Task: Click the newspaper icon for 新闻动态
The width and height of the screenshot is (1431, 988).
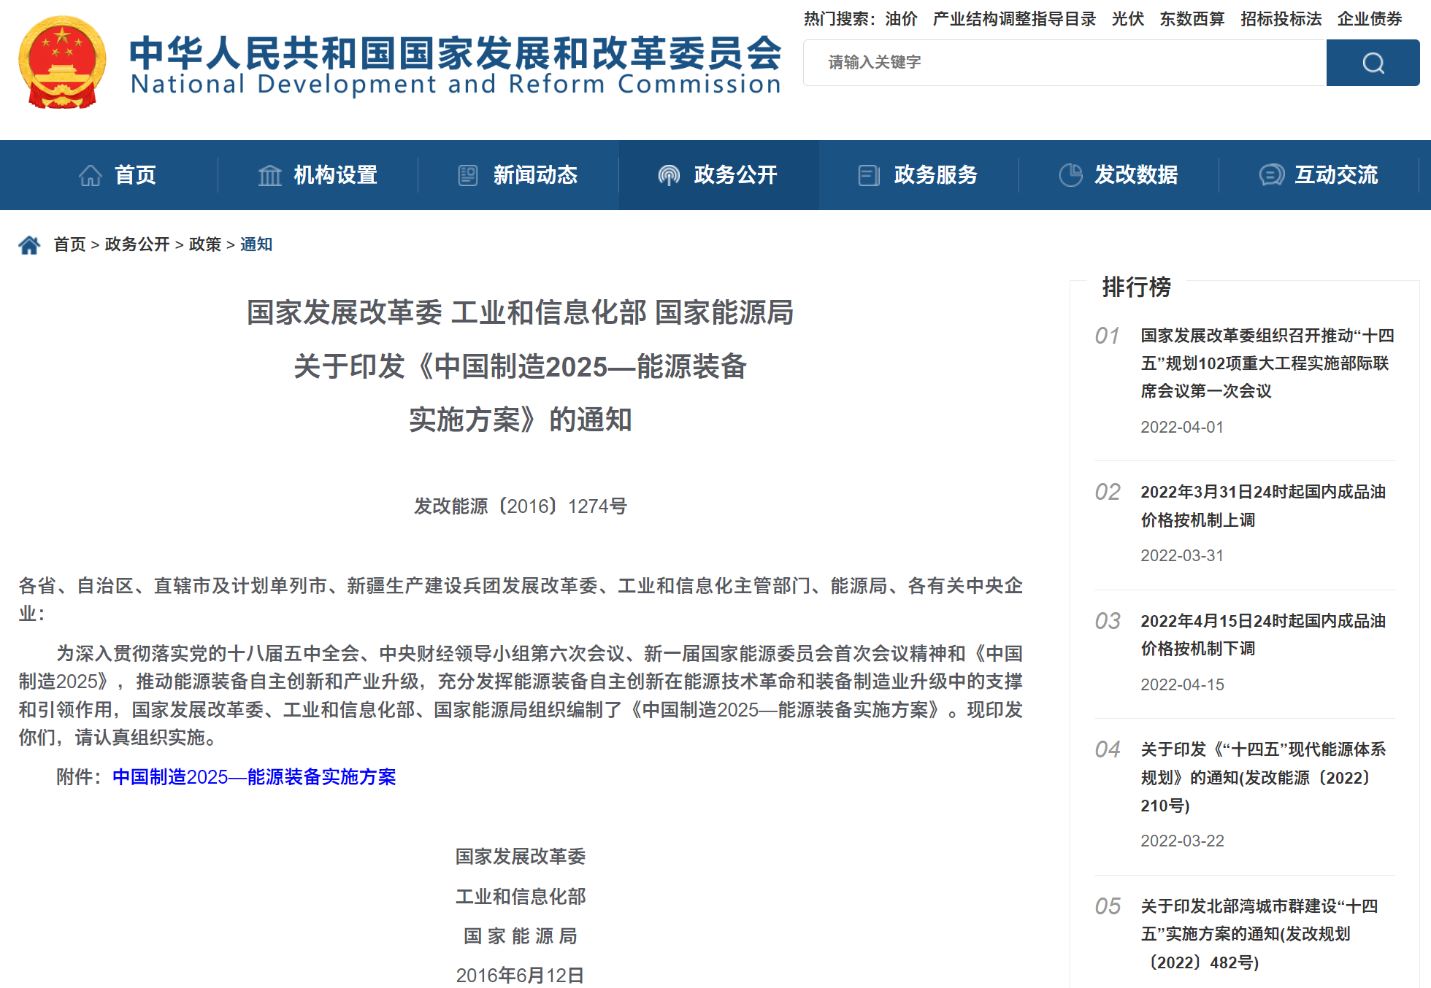Action: 467,175
